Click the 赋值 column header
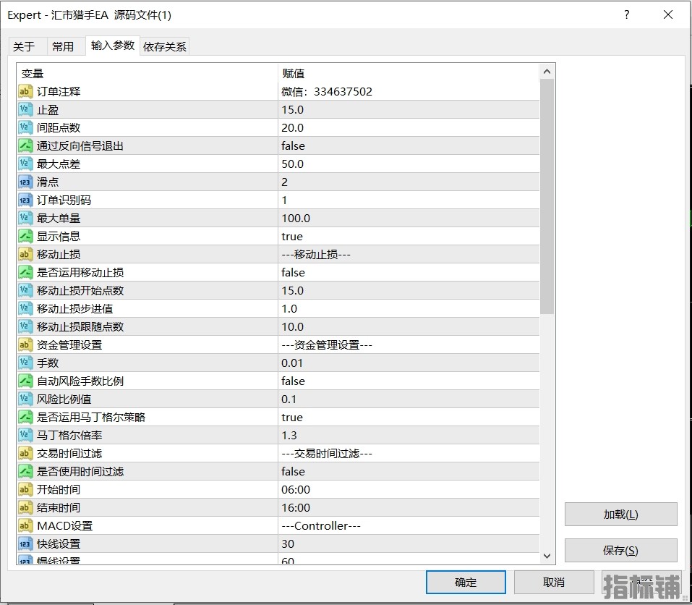Image resolution: width=692 pixels, height=605 pixels. tap(294, 73)
